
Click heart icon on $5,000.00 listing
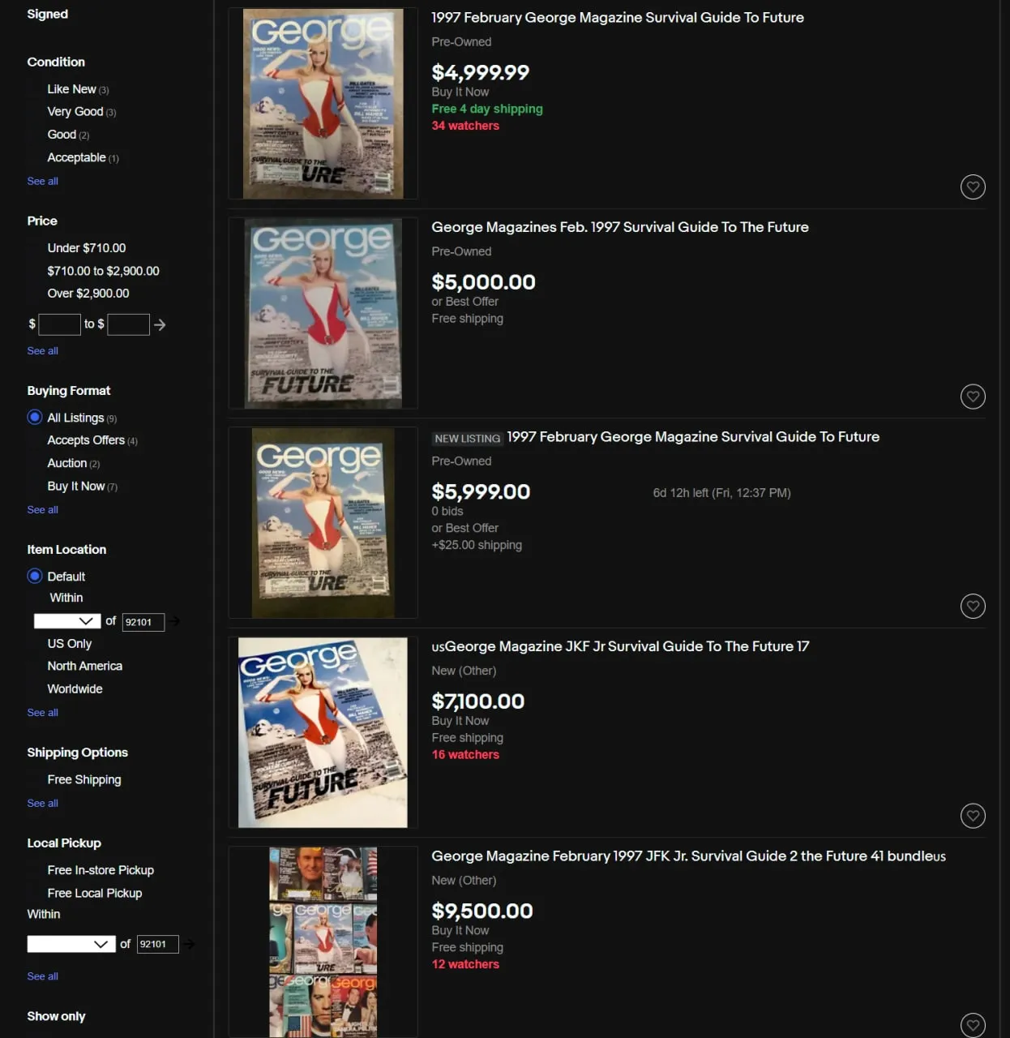pyautogui.click(x=973, y=397)
